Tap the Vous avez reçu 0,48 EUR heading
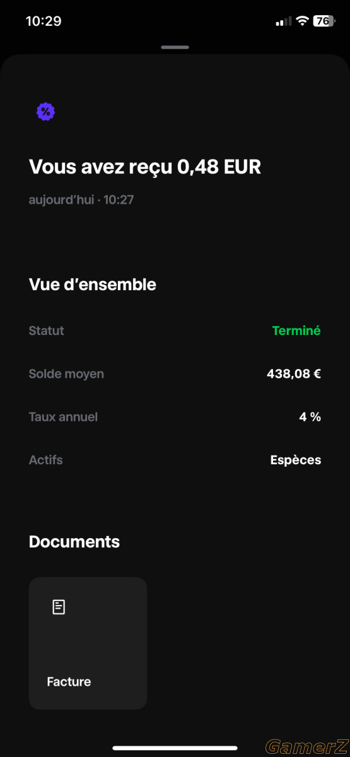The width and height of the screenshot is (350, 757). [145, 167]
